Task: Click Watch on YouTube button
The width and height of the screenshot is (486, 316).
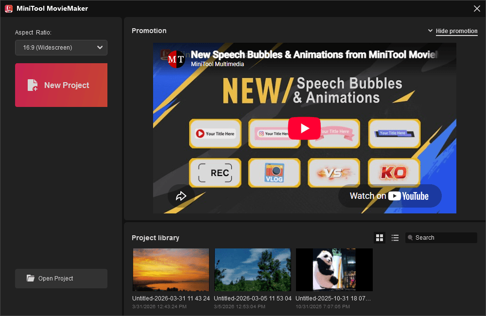Action: pyautogui.click(x=390, y=196)
